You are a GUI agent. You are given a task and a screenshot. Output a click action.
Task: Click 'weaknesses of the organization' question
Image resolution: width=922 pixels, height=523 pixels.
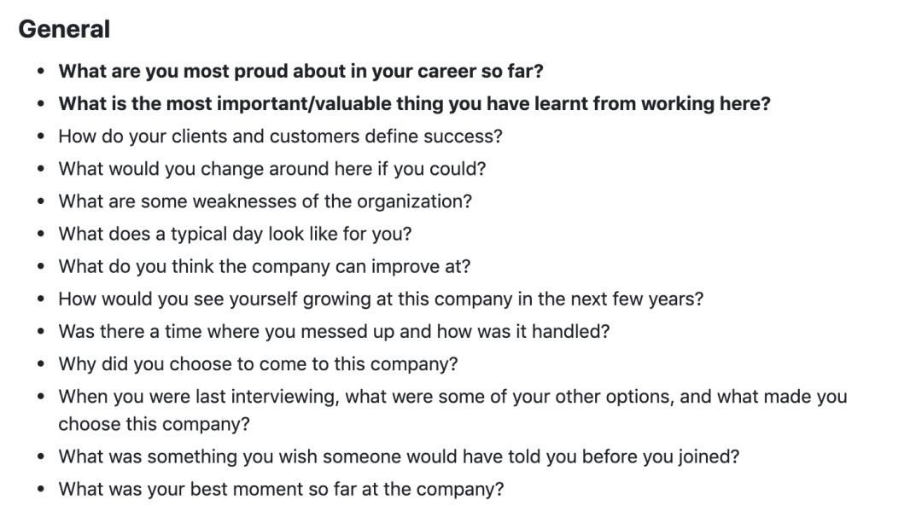pyautogui.click(x=265, y=201)
